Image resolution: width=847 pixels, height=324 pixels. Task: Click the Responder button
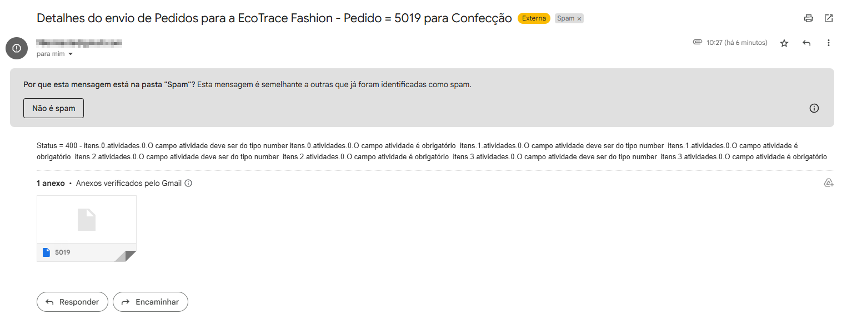click(x=72, y=302)
